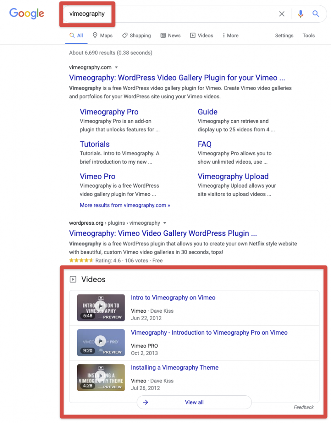Open the More search categories menu
This screenshot has height=423, width=331.
(230, 36)
